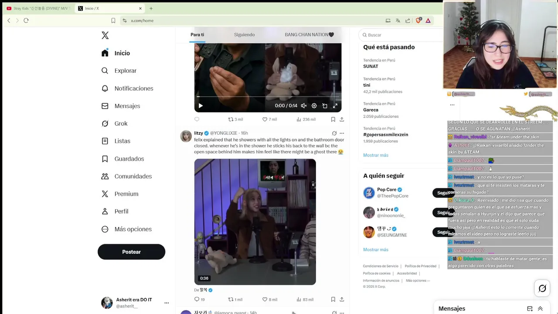Image resolution: width=558 pixels, height=314 pixels.
Task: Click the X logo in the sidebar
Action: point(105,35)
